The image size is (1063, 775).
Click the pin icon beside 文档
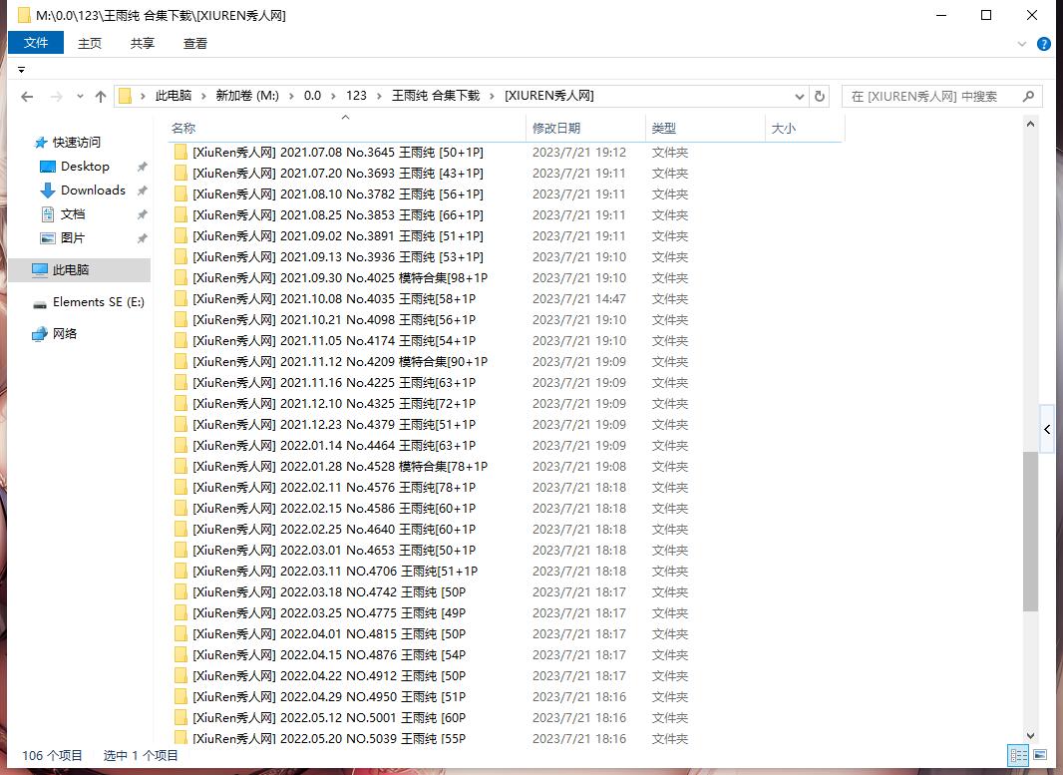[143, 214]
